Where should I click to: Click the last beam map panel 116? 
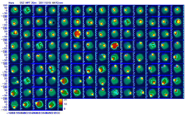pyautogui.click(x=52, y=105)
